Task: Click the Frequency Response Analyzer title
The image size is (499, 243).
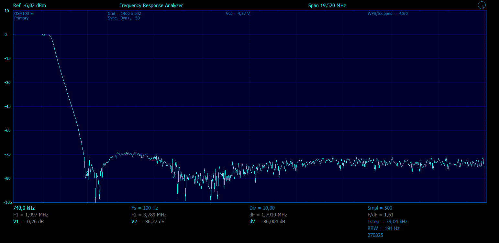Action: pos(151,6)
